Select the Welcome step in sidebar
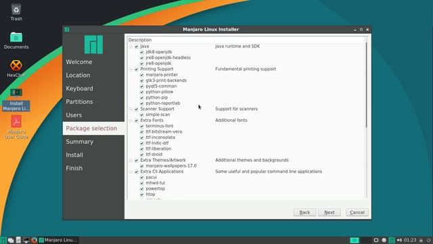The image size is (433, 244). point(79,62)
